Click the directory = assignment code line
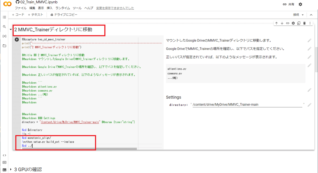Image resolution: width=318 pixels, height=173 pixels. click(79, 122)
